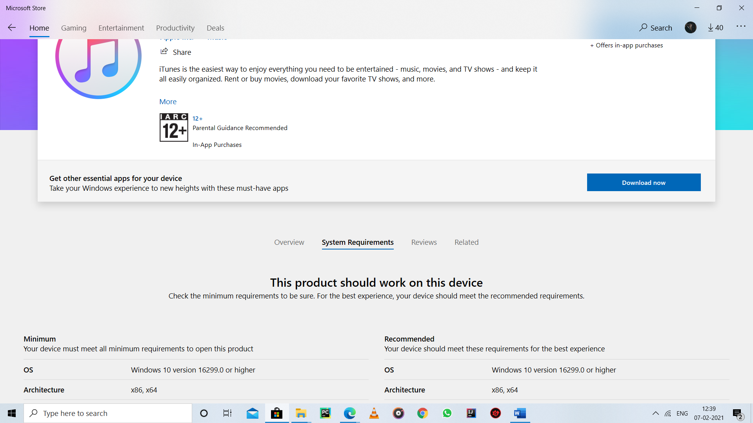
Task: Open VLC media player from taskbar
Action: pos(374,413)
